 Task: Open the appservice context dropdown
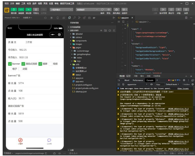137,84
